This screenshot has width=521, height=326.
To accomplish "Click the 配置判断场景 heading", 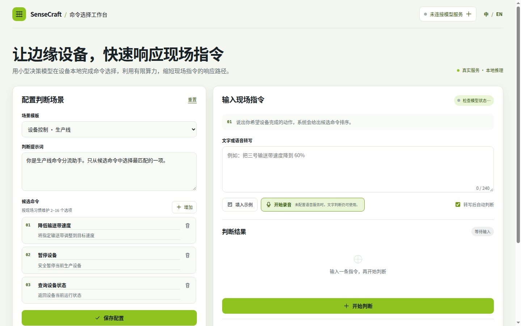I will [43, 100].
